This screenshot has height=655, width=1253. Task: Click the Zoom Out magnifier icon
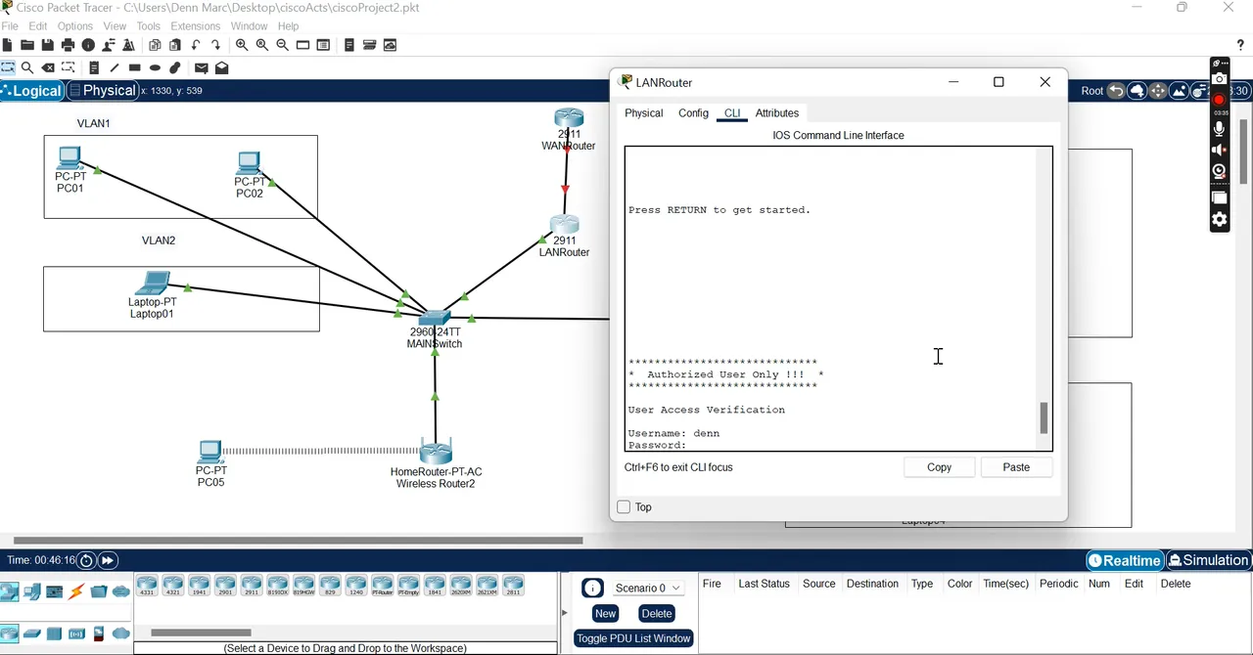click(x=283, y=45)
